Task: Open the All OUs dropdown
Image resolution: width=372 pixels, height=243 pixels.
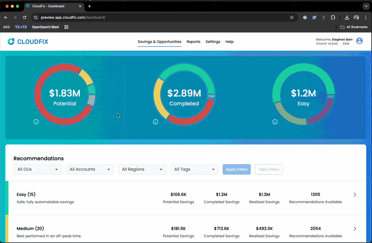Action: click(38, 169)
